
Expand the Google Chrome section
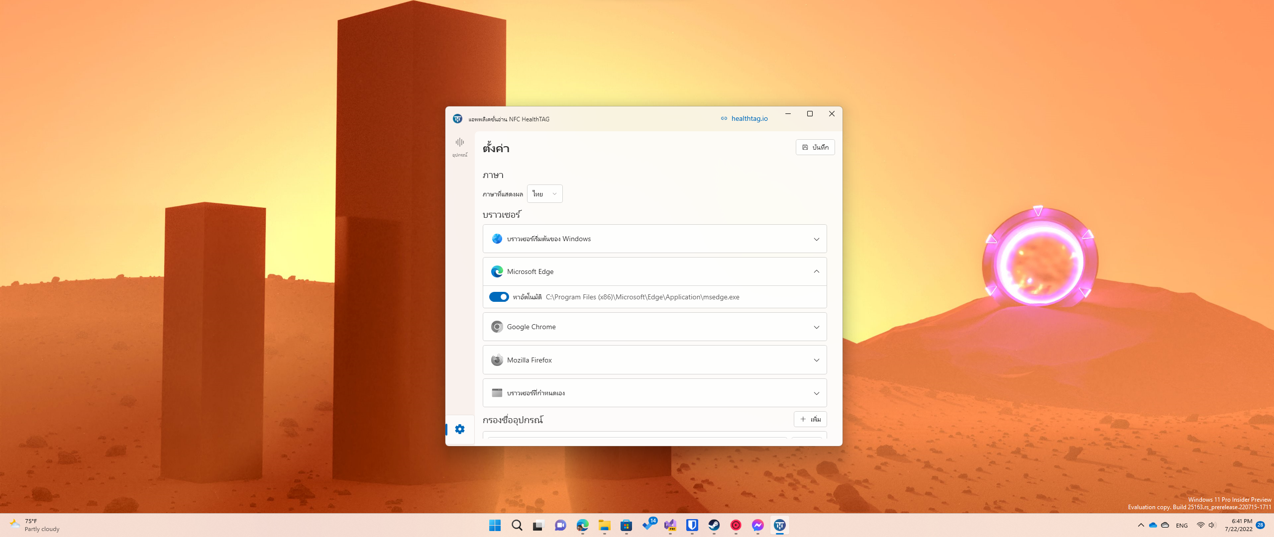coord(654,327)
